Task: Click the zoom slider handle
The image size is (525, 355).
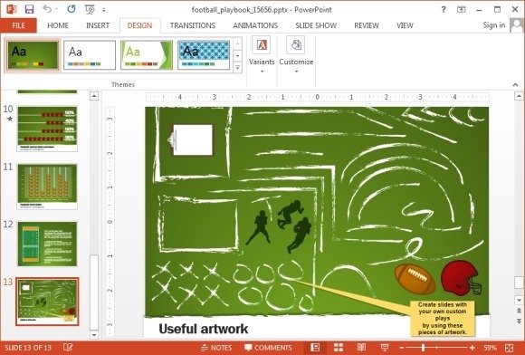Action: click(x=423, y=348)
